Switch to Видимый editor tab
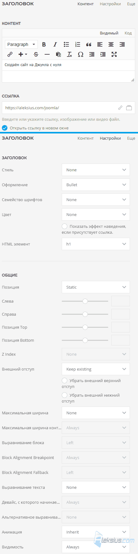This screenshot has width=138, height=554. coord(109,33)
